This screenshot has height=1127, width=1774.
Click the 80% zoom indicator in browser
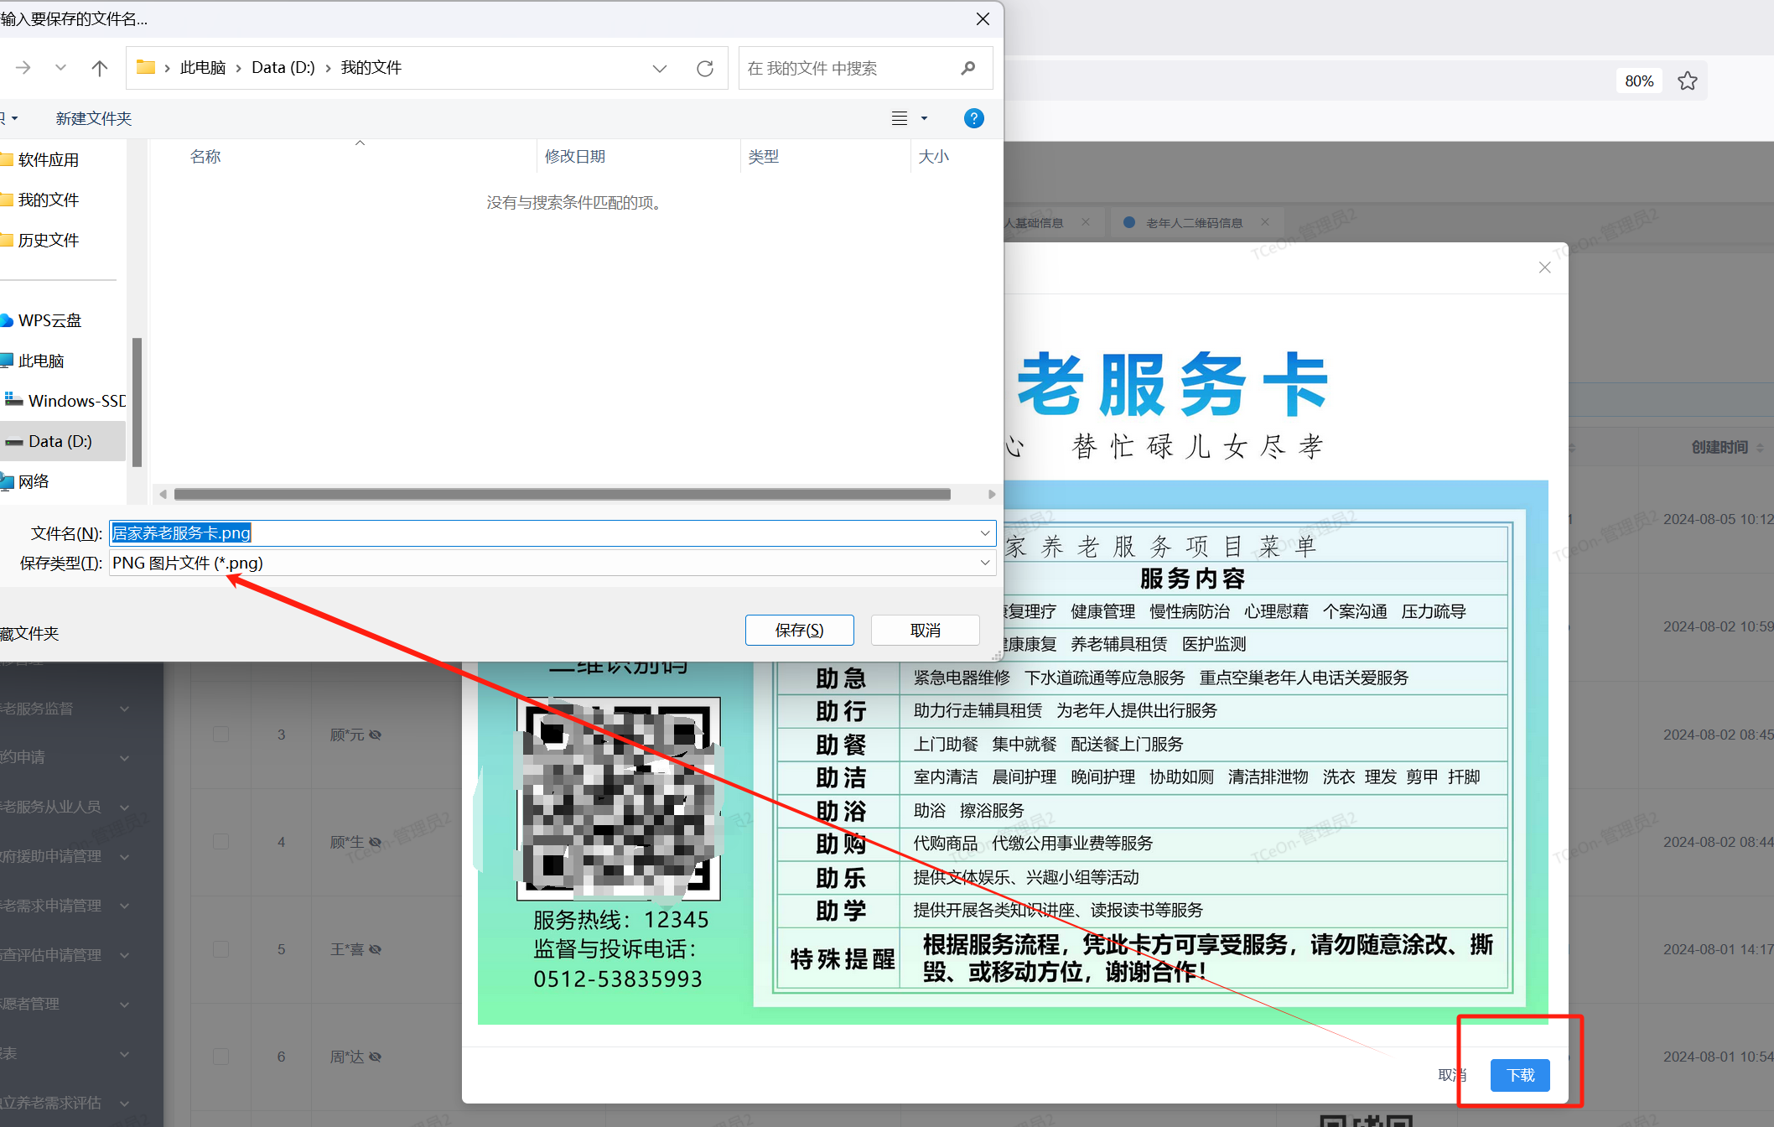coord(1639,81)
